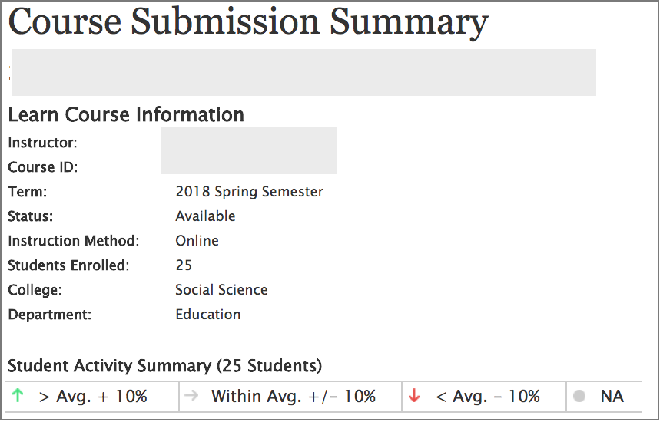Click the gray right arrow icon

point(191,395)
